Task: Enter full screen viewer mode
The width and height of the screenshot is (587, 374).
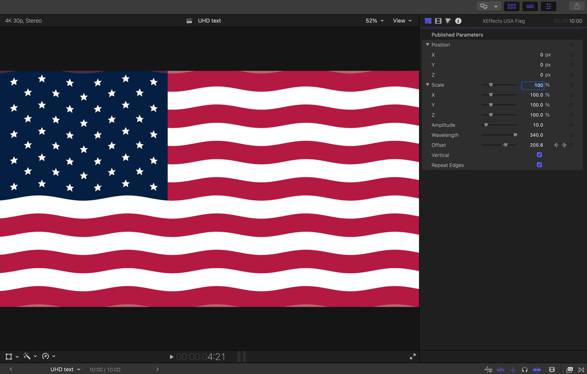Action: 412,357
